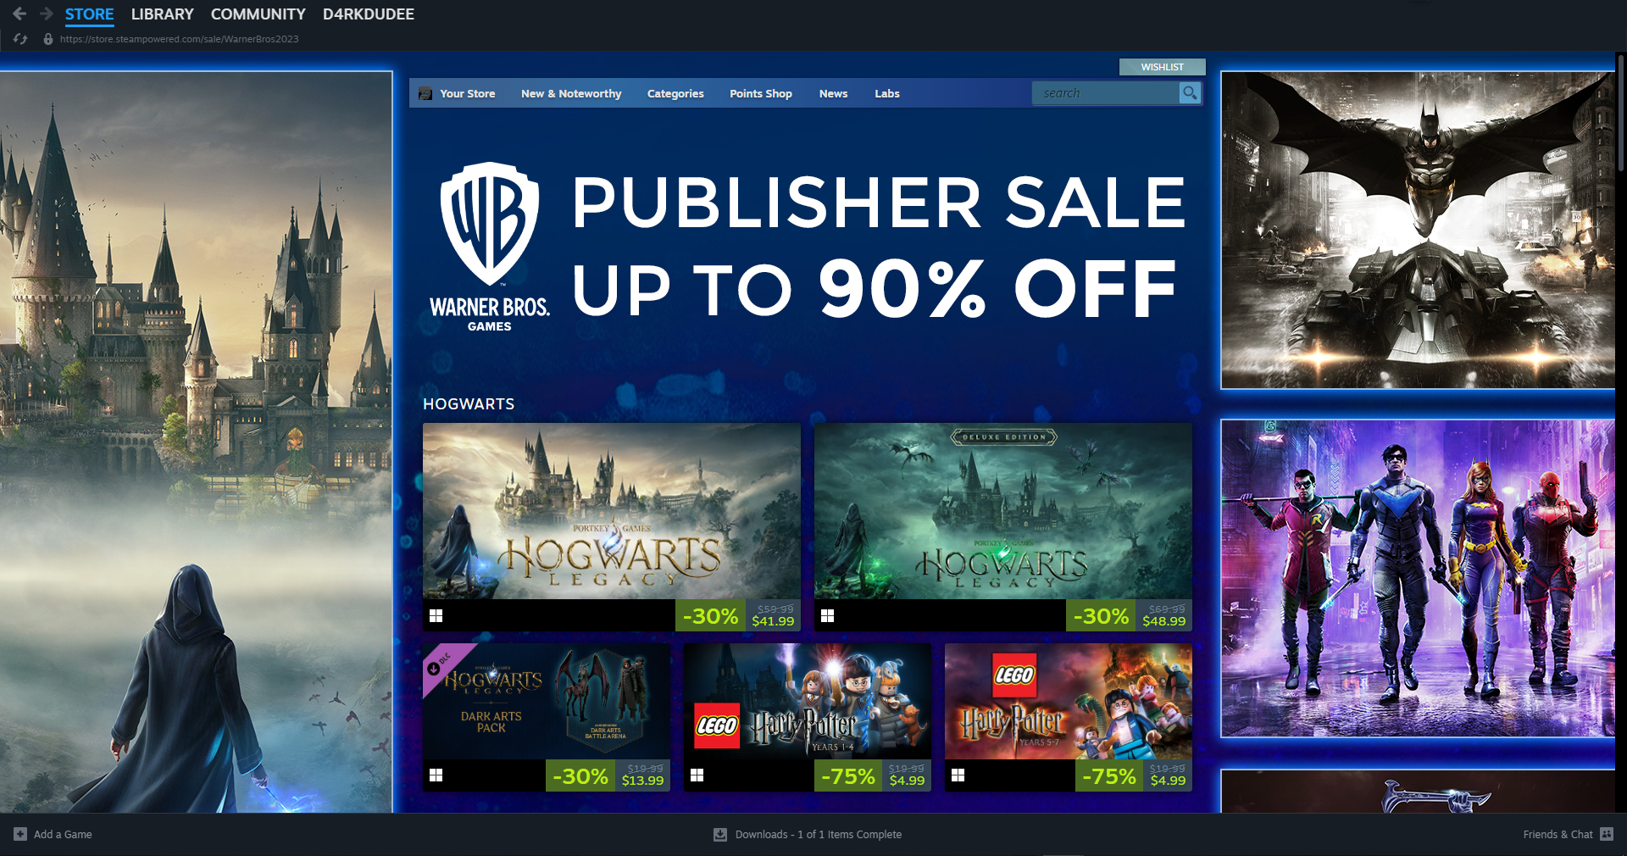Click Windows icon on Deluxe Edition card
The width and height of the screenshot is (1627, 856).
click(827, 616)
